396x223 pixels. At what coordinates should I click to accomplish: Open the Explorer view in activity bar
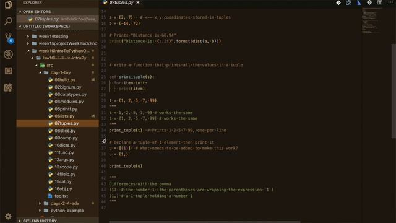(8, 4)
